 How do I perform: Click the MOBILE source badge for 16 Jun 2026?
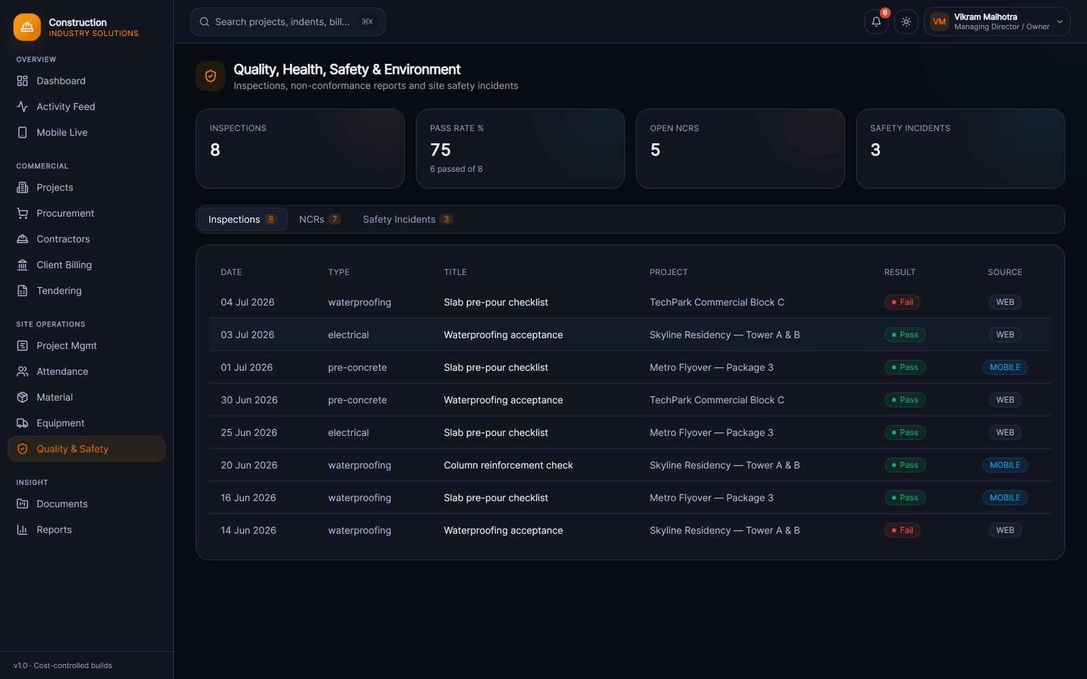1005,498
